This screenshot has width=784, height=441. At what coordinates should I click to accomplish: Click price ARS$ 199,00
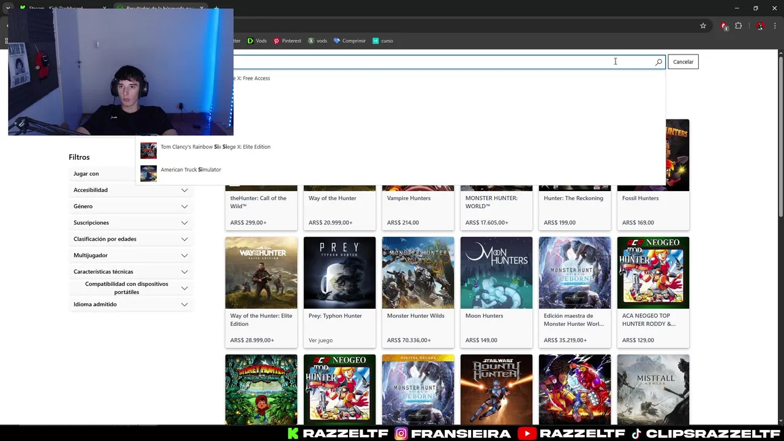559,223
